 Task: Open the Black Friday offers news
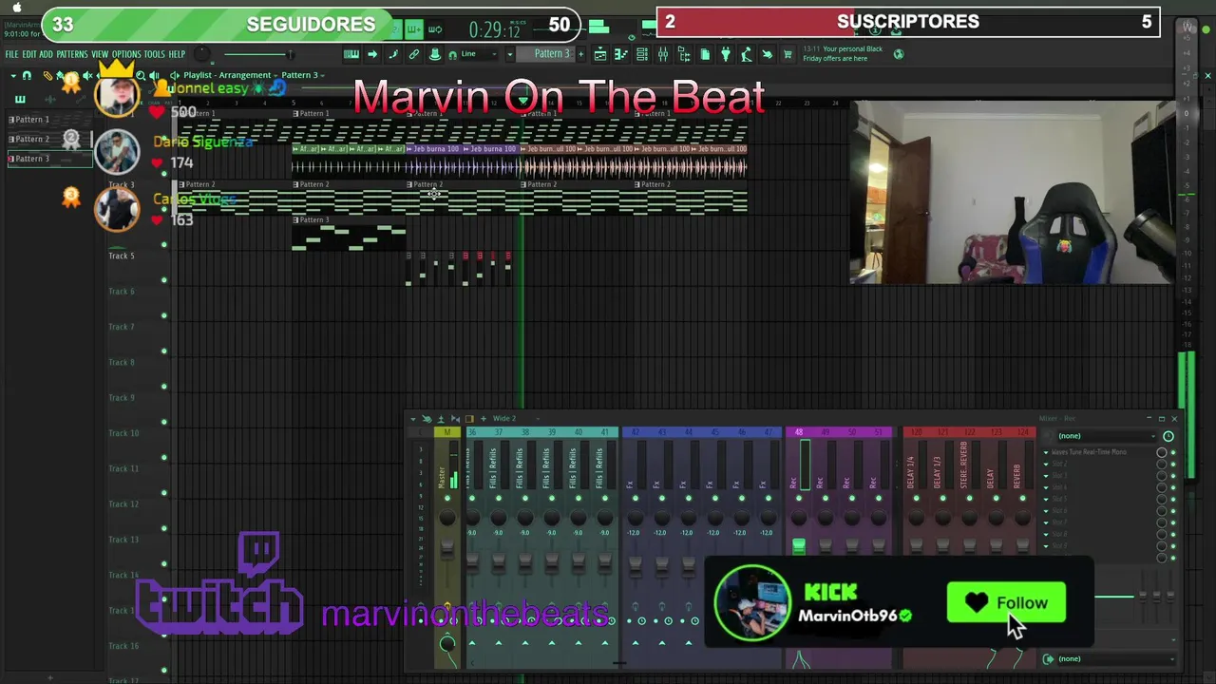pyautogui.click(x=844, y=54)
